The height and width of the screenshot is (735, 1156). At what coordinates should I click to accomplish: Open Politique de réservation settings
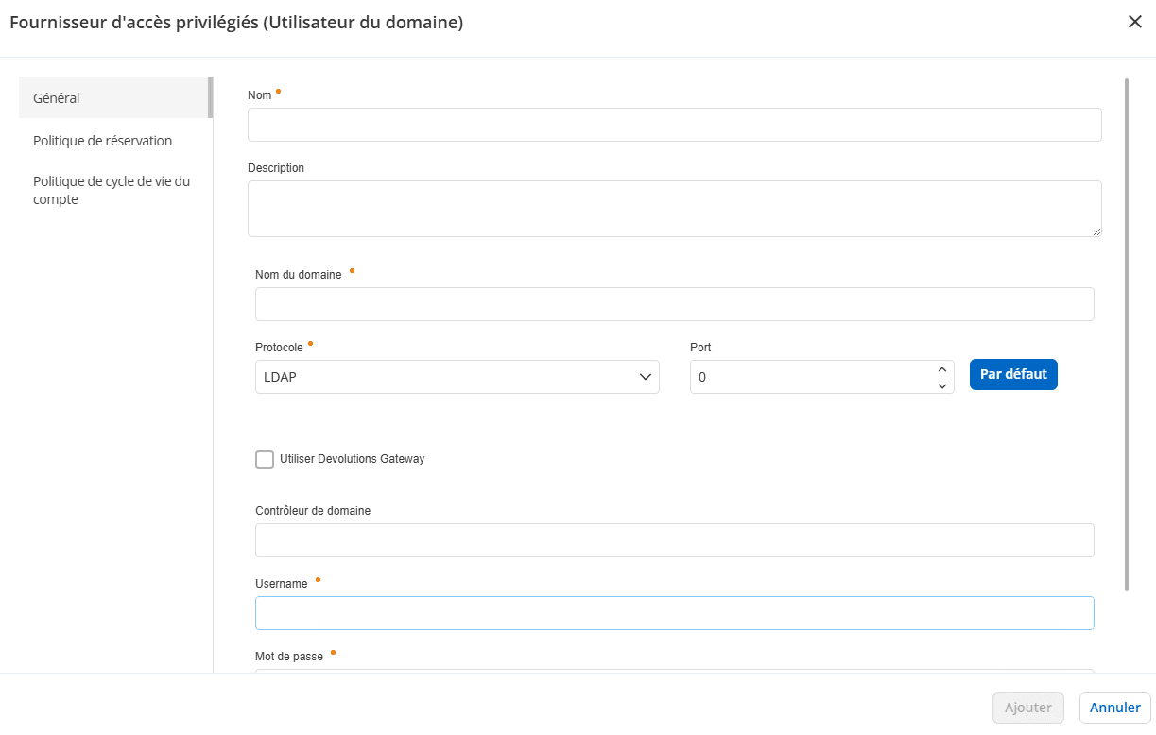(101, 140)
